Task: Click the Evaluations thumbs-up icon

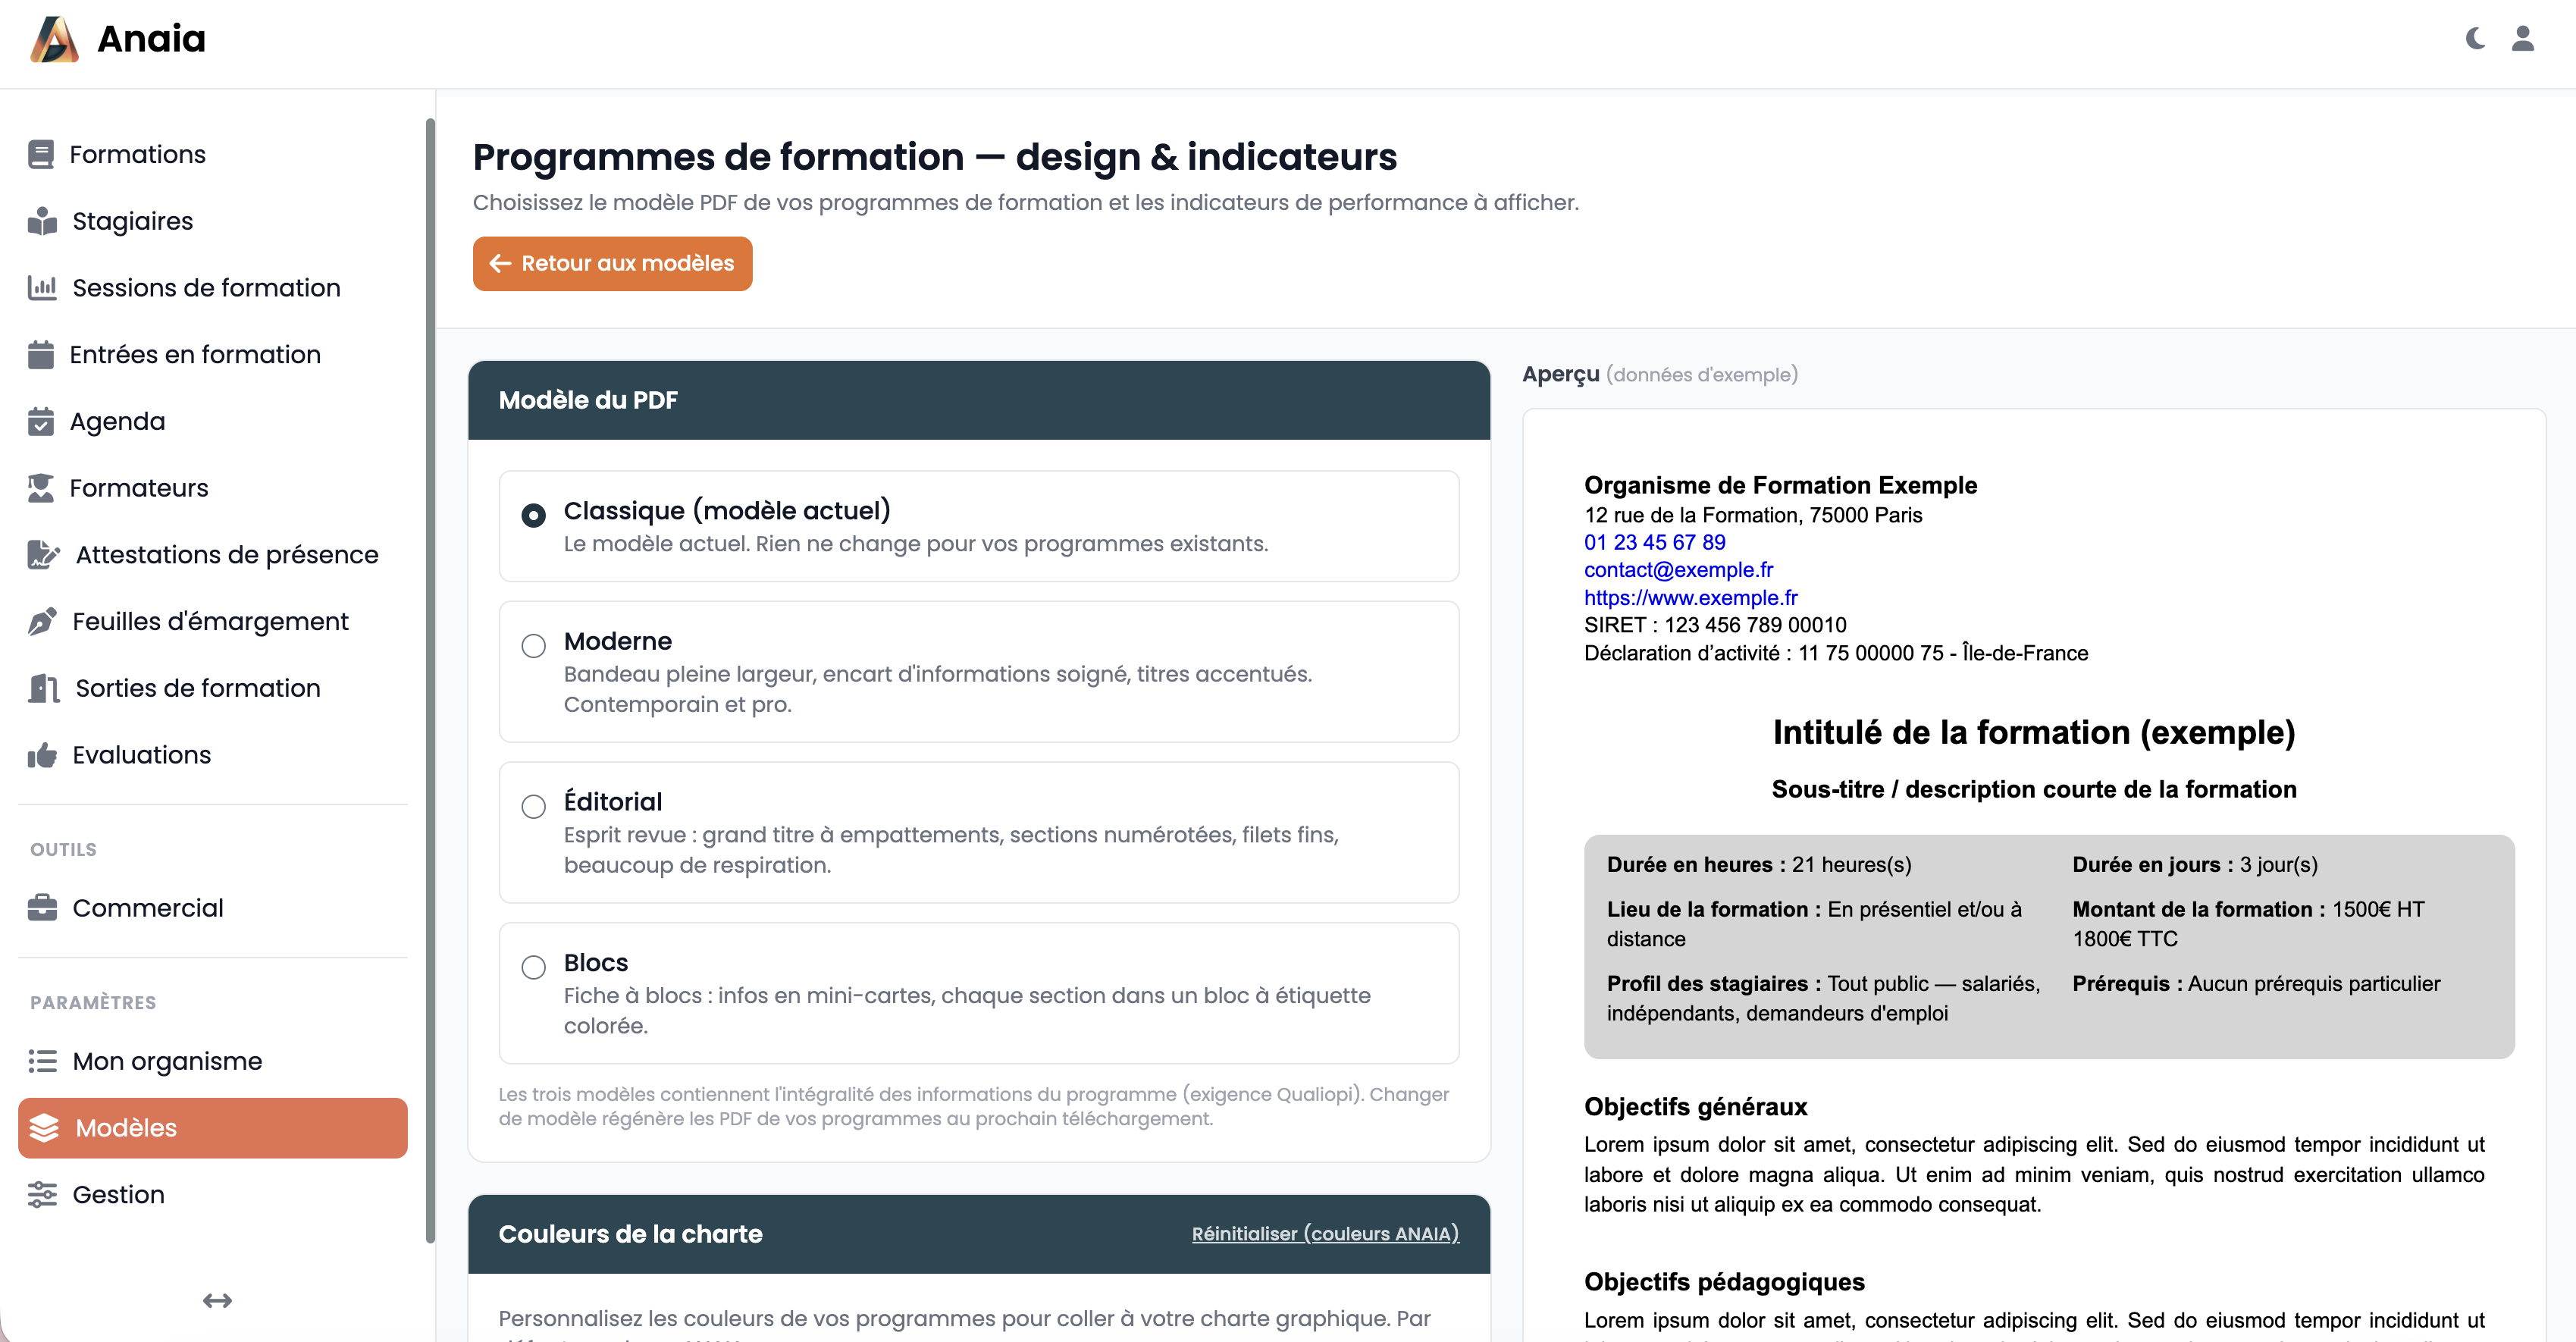Action: (42, 755)
